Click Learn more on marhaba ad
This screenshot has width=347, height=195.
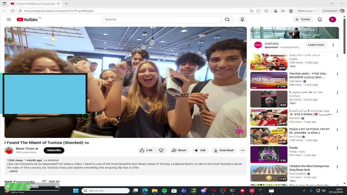316,45
